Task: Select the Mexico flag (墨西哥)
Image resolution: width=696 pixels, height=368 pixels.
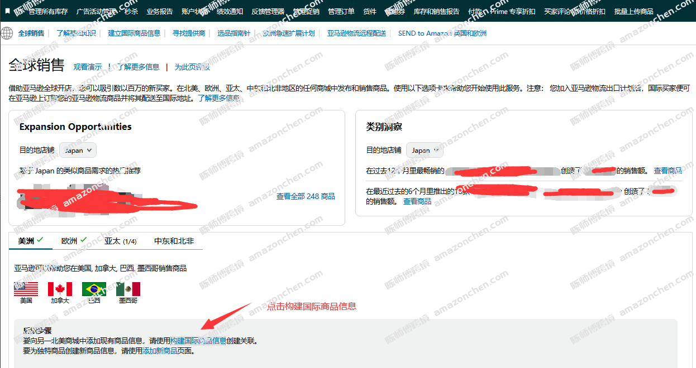Action: [x=128, y=289]
